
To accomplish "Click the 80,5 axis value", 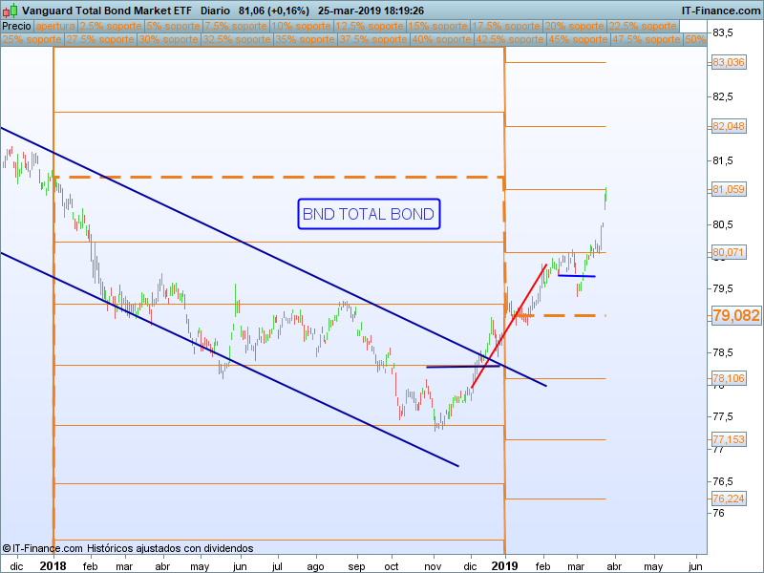I will [723, 224].
